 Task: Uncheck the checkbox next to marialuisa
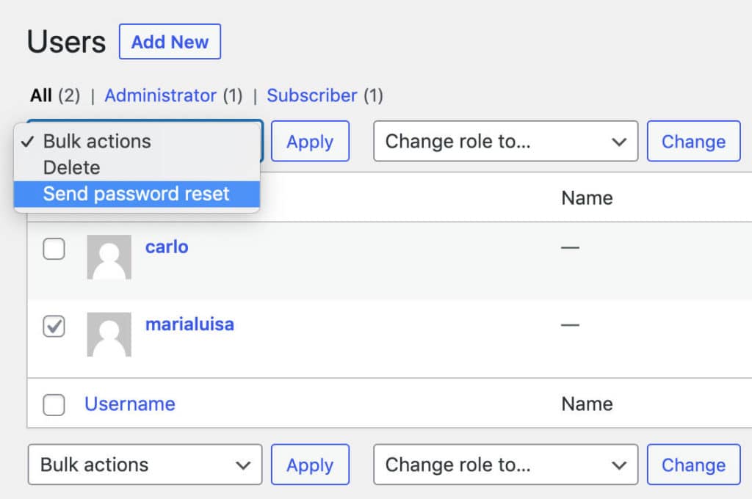[x=54, y=327]
